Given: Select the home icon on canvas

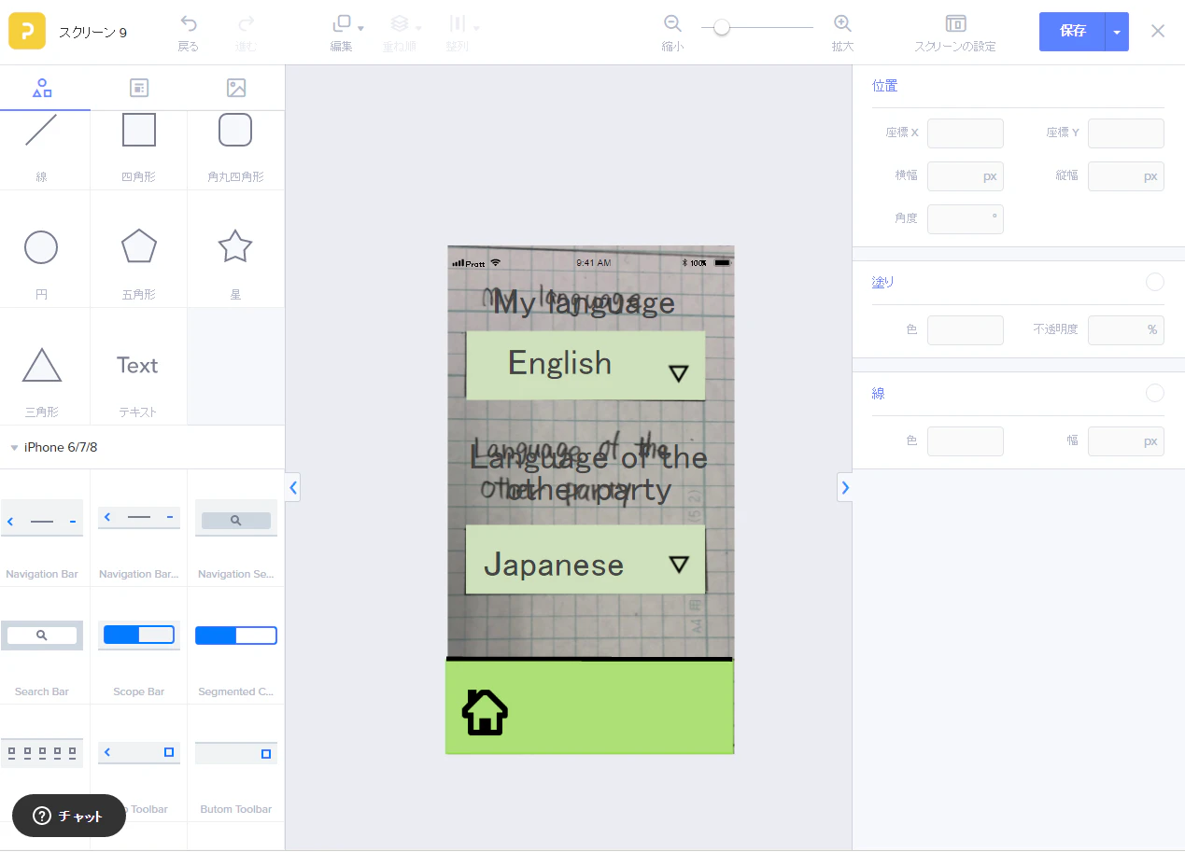Looking at the screenshot, I should [485, 712].
